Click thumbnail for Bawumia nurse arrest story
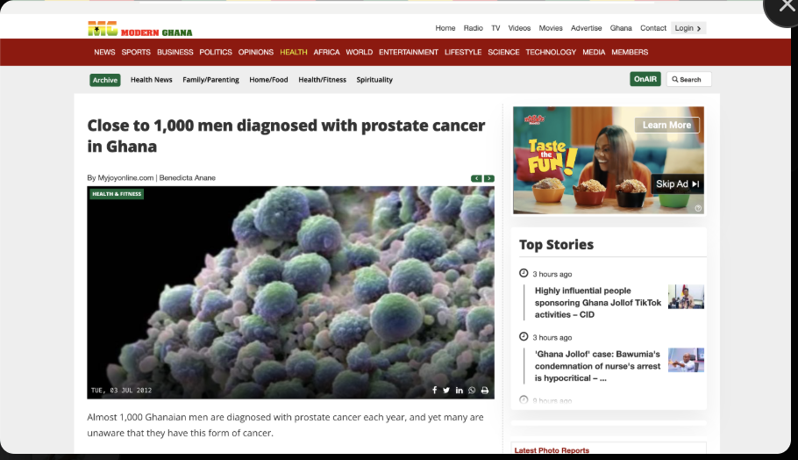The image size is (798, 460). pos(686,360)
